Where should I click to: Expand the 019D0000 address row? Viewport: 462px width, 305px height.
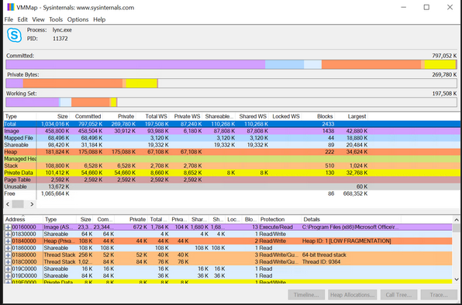9,276
